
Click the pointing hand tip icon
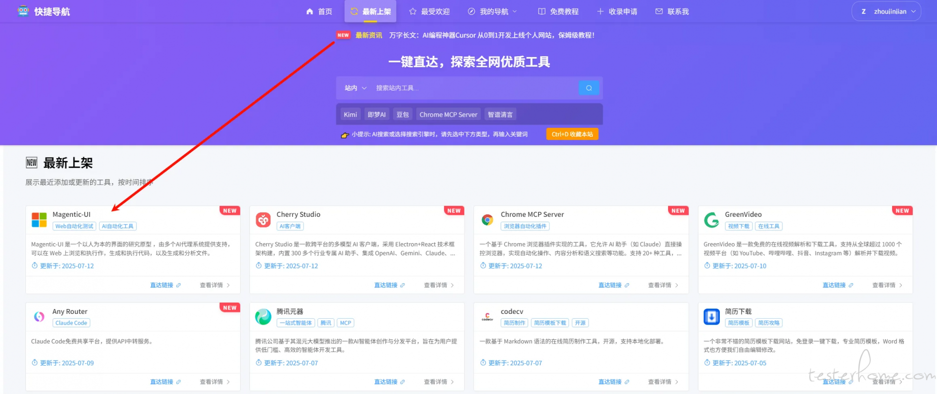point(345,135)
